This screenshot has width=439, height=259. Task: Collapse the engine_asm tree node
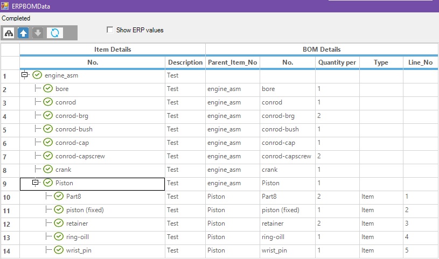[25, 75]
